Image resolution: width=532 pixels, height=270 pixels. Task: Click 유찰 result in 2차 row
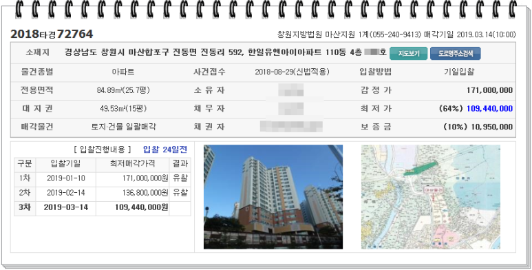(x=180, y=193)
